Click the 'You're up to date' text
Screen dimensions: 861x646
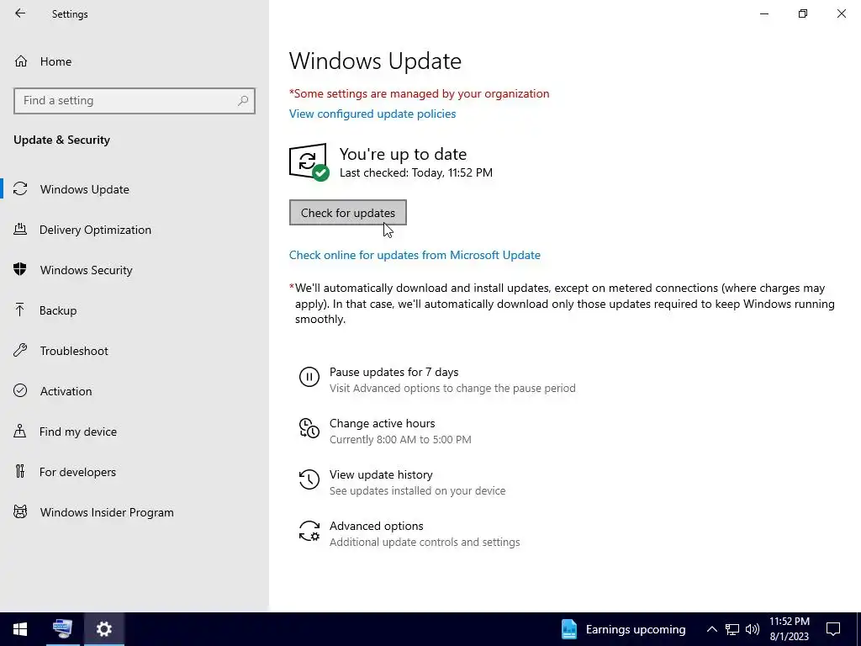point(403,154)
